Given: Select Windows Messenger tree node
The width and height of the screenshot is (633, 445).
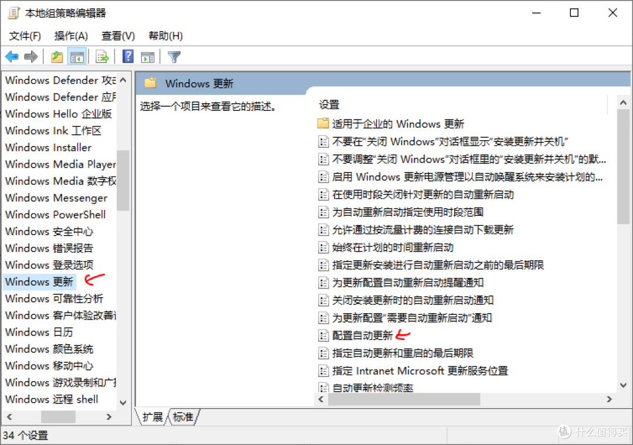Looking at the screenshot, I should [56, 198].
